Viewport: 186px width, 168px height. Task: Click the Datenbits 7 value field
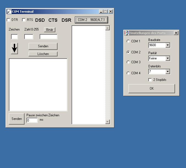[x=157, y=71]
